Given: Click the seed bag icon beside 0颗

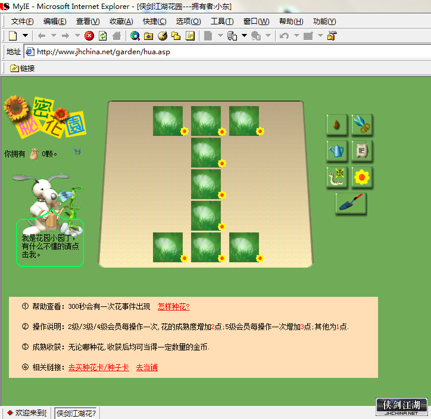Looking at the screenshot, I should 35,154.
